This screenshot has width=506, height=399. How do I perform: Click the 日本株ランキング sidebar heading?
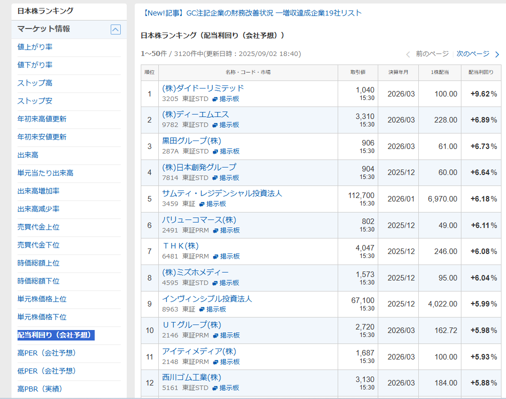[45, 11]
